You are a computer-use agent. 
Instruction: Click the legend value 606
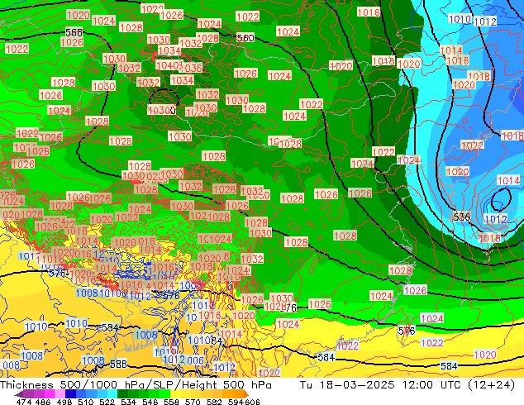252,402
